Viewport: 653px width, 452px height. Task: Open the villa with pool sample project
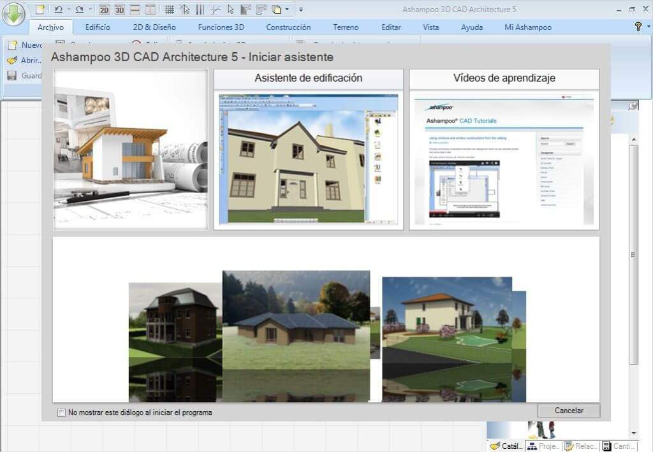coord(447,339)
